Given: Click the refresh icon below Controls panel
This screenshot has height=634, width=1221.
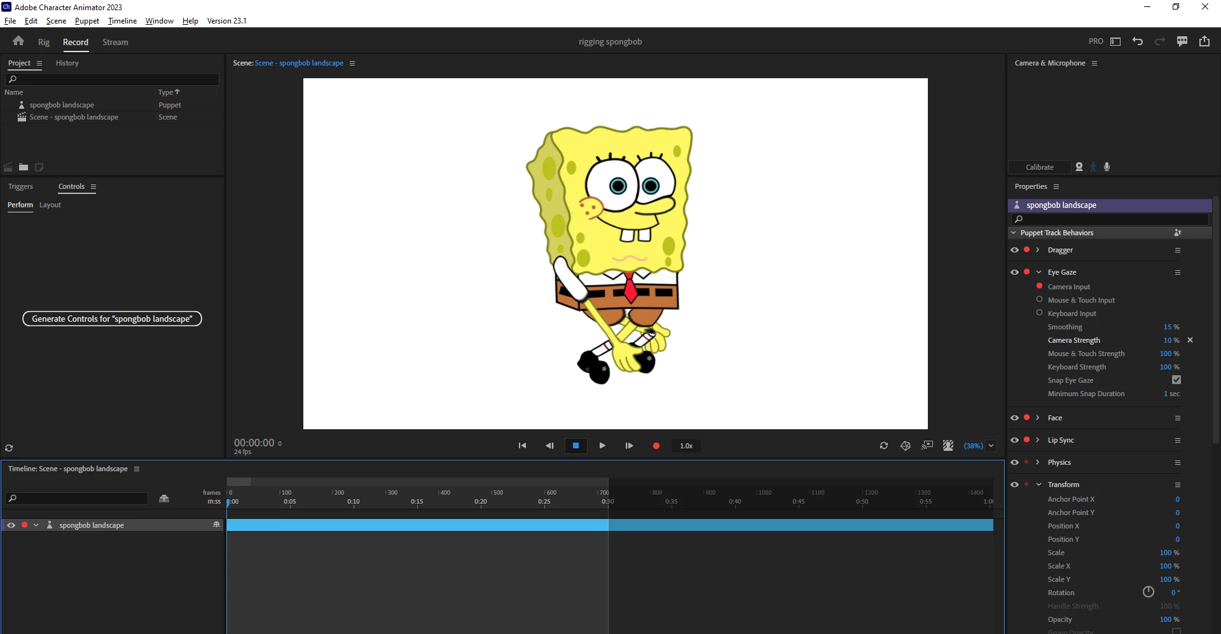Looking at the screenshot, I should tap(9, 448).
